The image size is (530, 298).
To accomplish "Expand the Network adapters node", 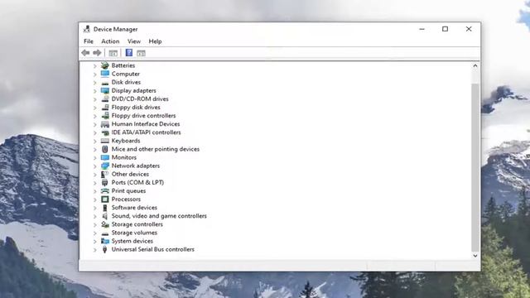I will click(95, 166).
